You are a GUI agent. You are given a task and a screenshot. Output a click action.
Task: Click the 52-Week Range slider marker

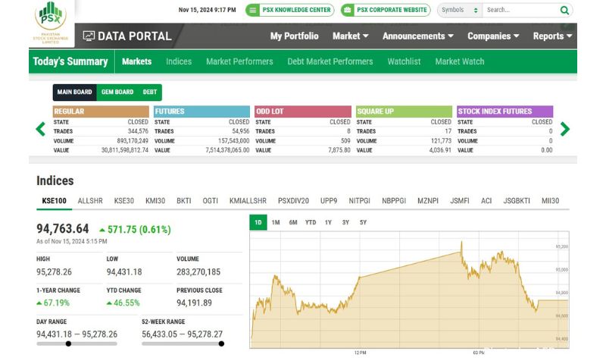point(221,344)
